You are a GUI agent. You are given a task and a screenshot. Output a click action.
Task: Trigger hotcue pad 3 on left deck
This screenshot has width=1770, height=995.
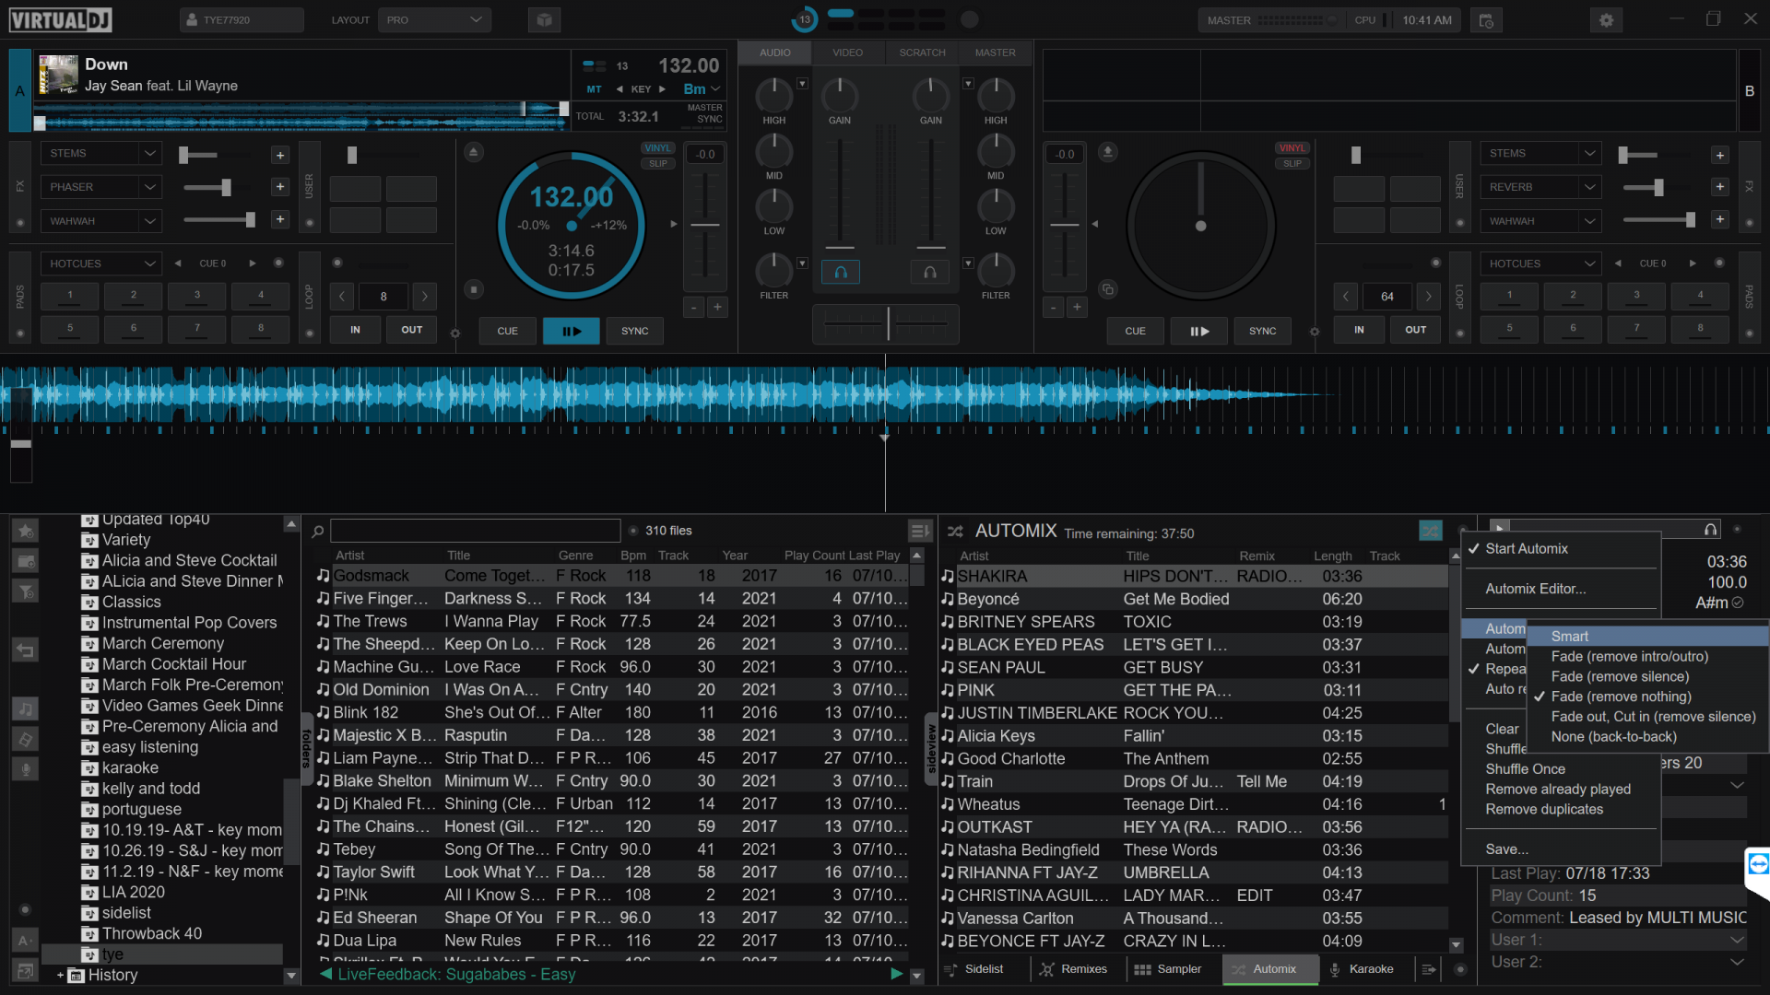click(x=196, y=296)
